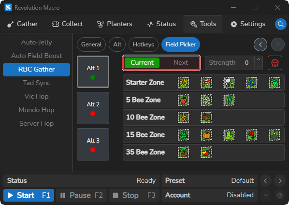Pick the Pepper field icon

point(206,152)
